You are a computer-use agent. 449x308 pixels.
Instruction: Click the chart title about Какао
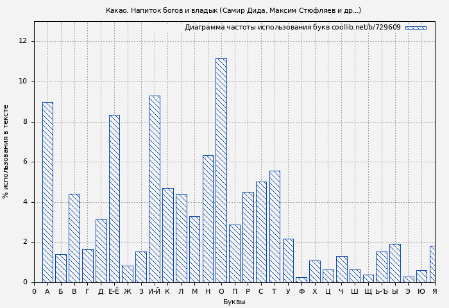[233, 10]
